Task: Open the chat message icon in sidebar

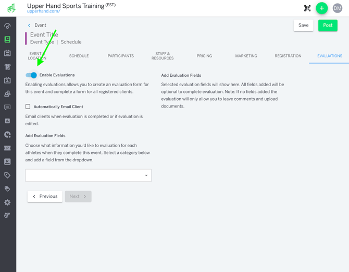Action: tap(7, 108)
